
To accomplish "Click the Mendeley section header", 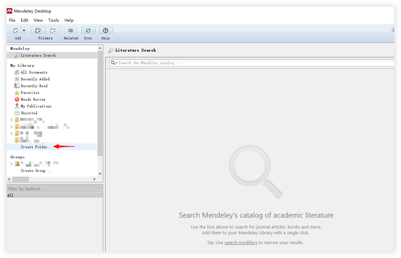I will click(20, 49).
